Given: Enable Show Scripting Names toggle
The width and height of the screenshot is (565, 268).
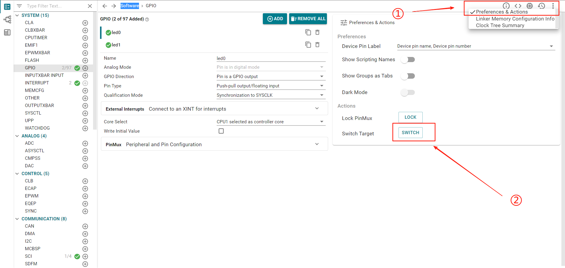Looking at the screenshot, I should pyautogui.click(x=408, y=60).
